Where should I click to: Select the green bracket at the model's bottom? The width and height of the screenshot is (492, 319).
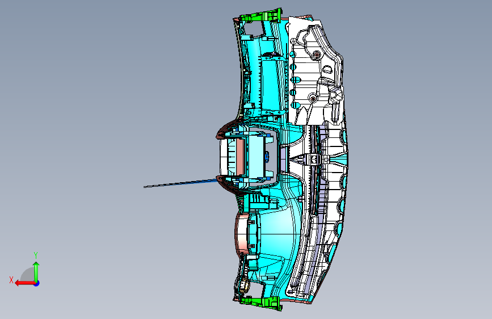coord(260,303)
